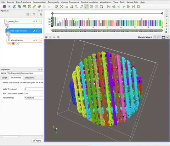Select the yellow Ruler measurement tool
This screenshot has height=146, width=170.
pos(34,7)
